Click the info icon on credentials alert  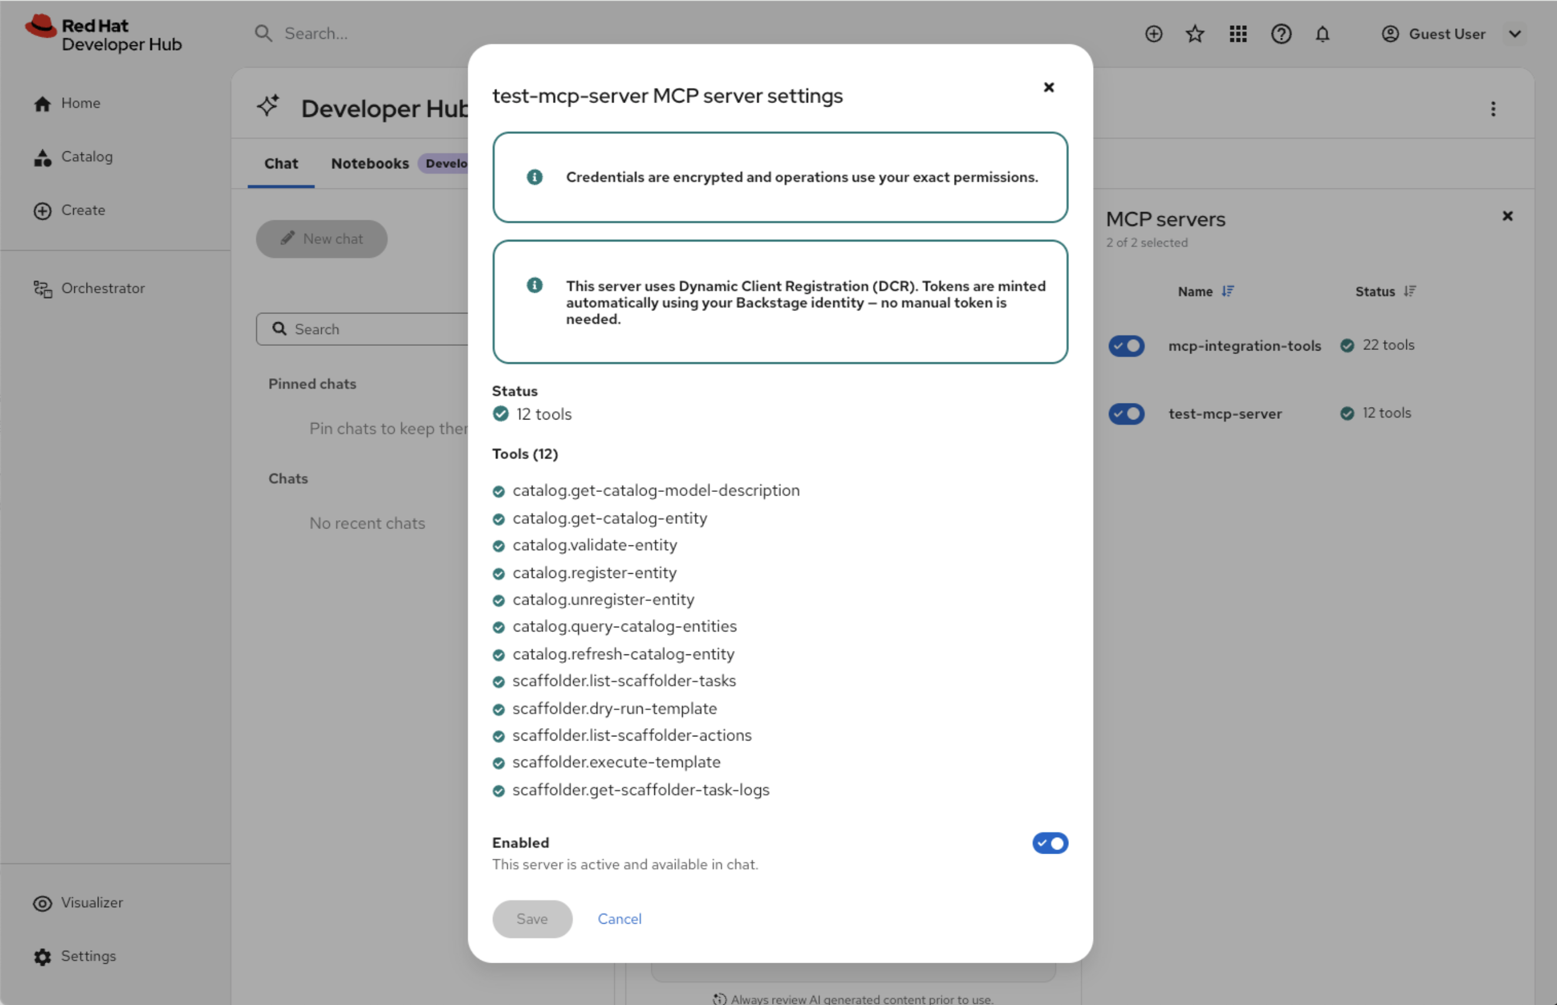click(534, 177)
